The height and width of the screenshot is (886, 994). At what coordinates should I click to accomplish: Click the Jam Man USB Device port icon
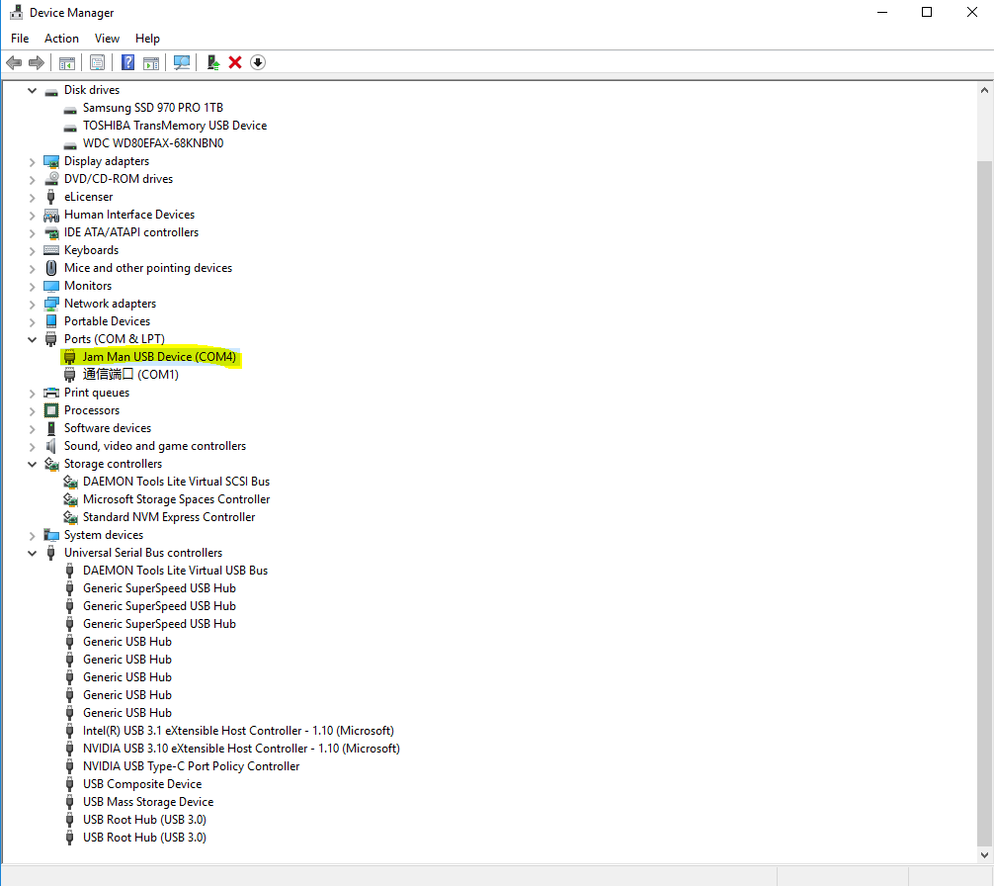coord(70,357)
